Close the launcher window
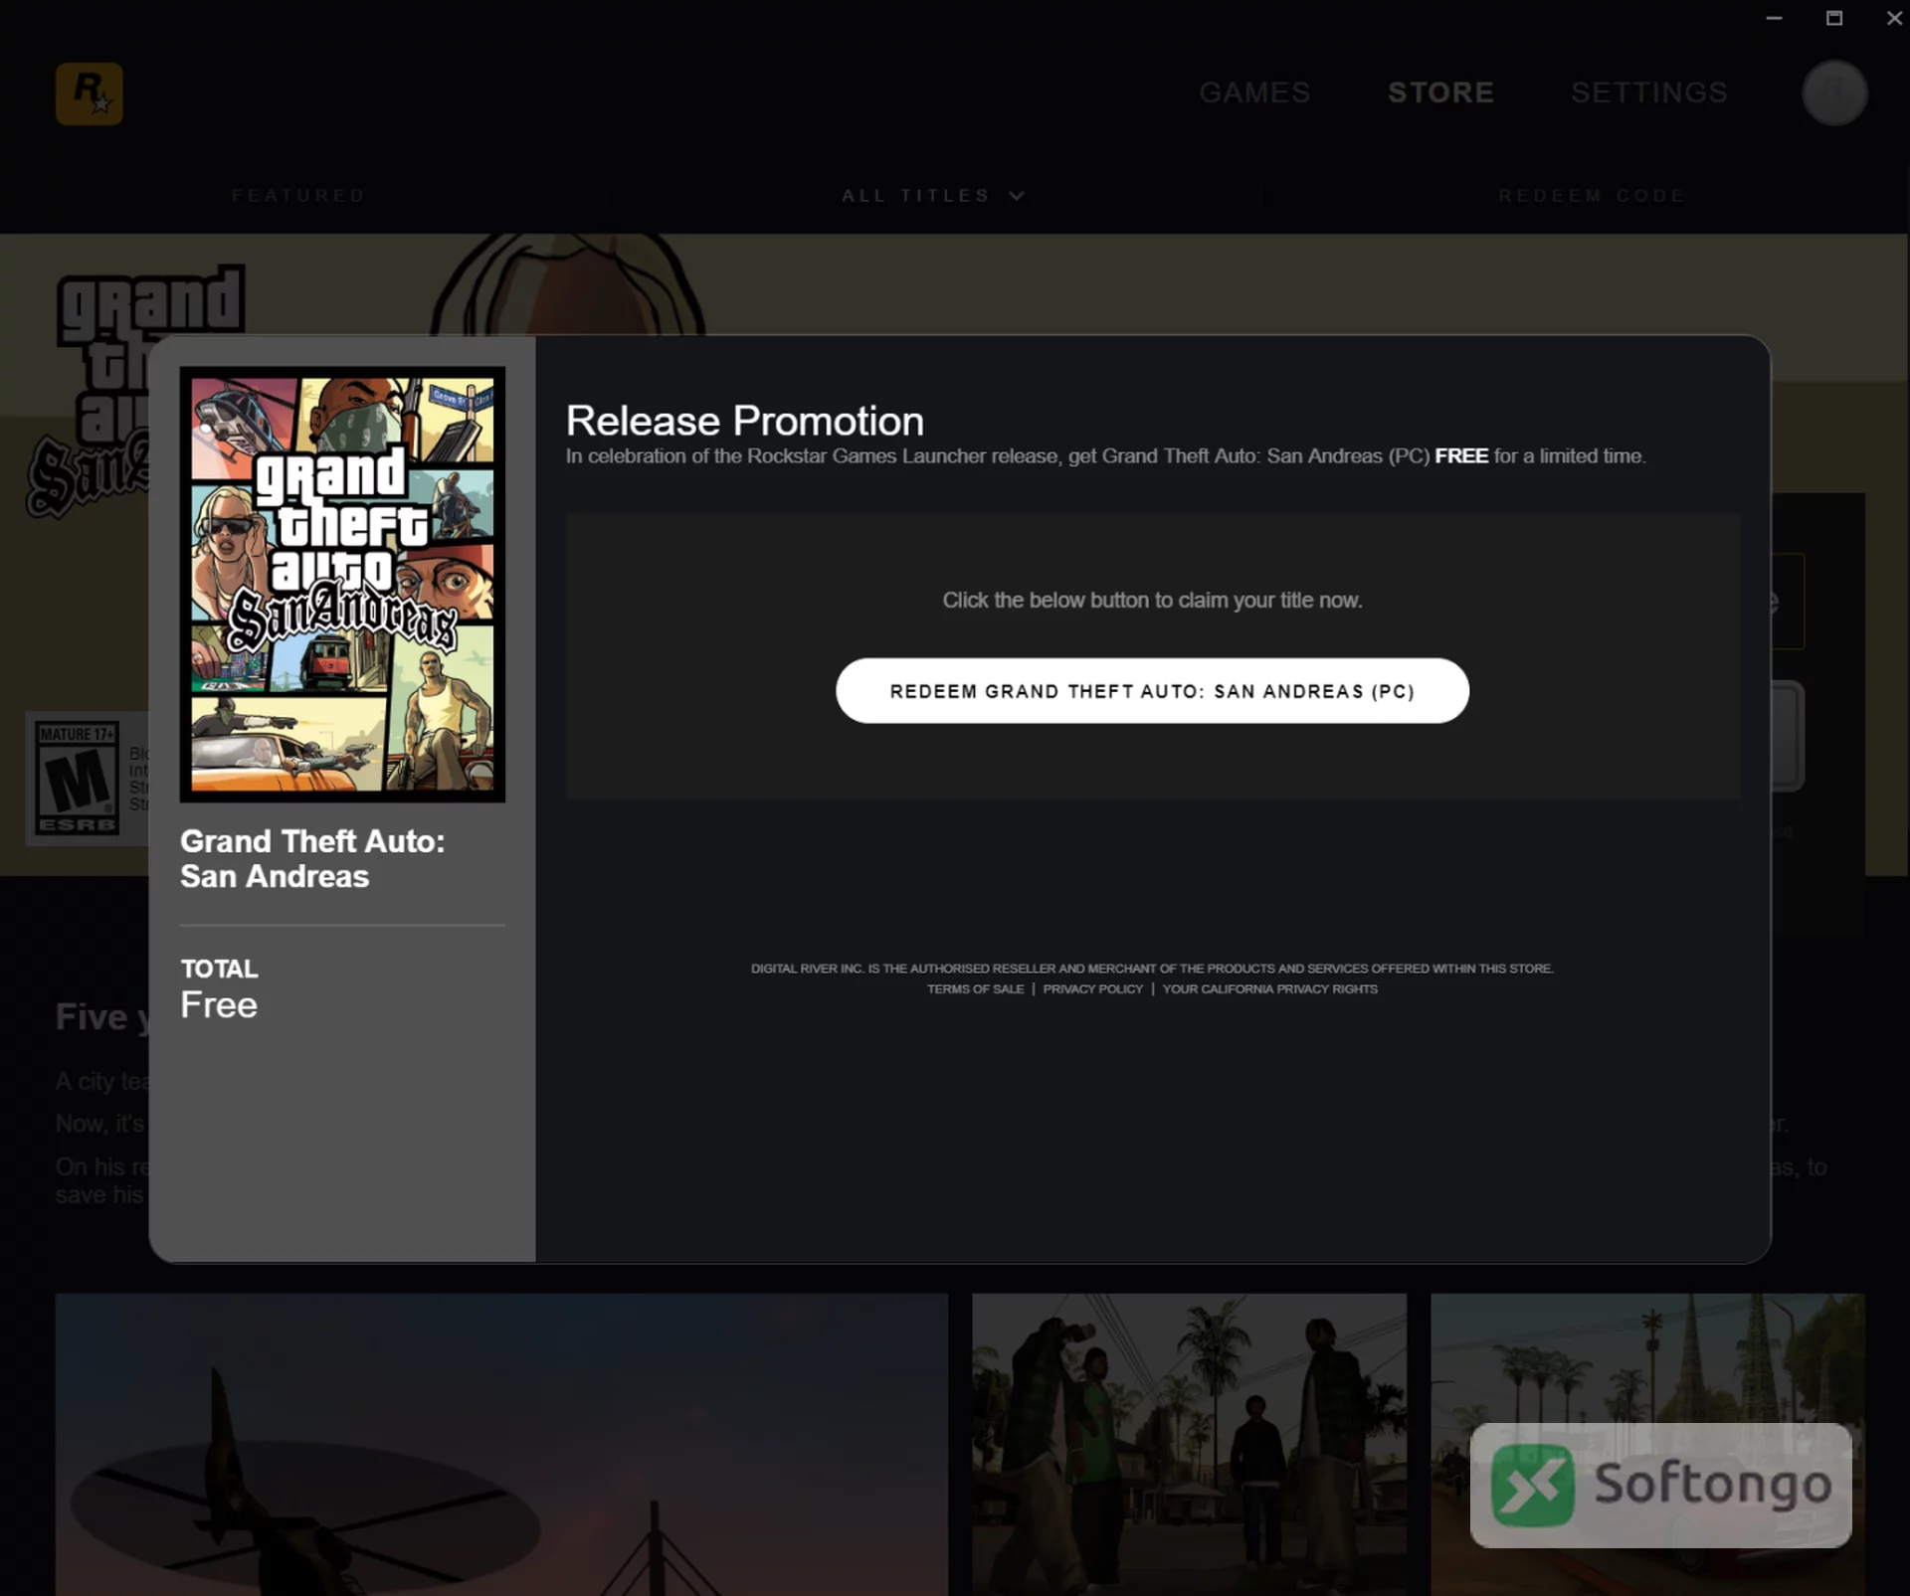The height and width of the screenshot is (1596, 1910). tap(1894, 18)
